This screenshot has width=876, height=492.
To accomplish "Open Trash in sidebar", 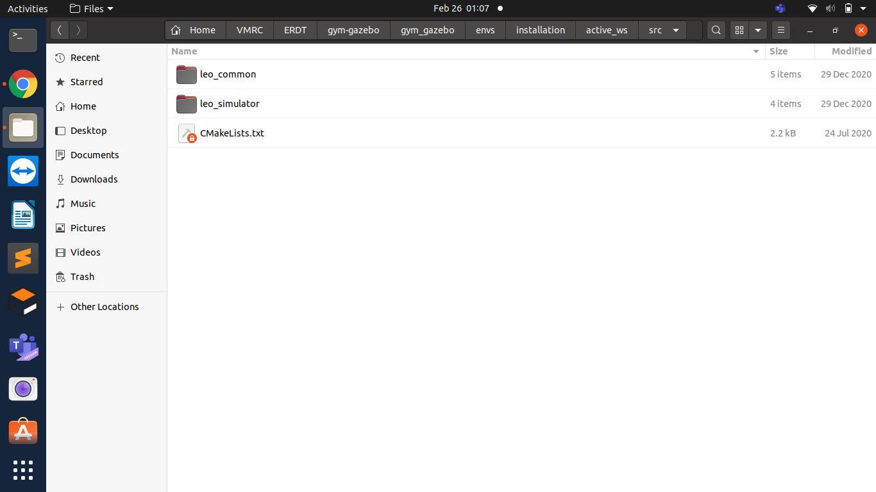I will click(106, 277).
